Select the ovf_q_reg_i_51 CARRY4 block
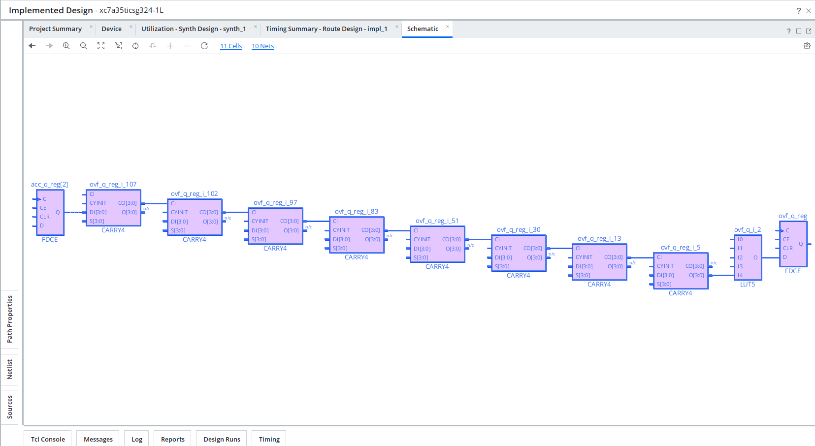This screenshot has width=815, height=446. click(x=437, y=244)
